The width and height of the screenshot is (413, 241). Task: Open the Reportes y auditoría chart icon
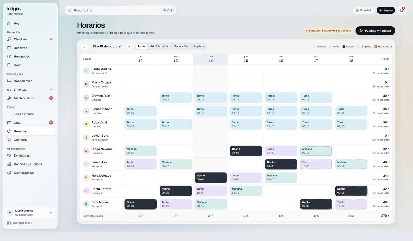point(9,164)
